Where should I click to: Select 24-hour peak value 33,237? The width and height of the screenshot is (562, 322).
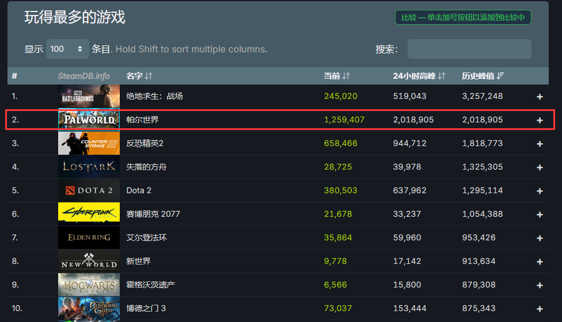[x=407, y=214]
